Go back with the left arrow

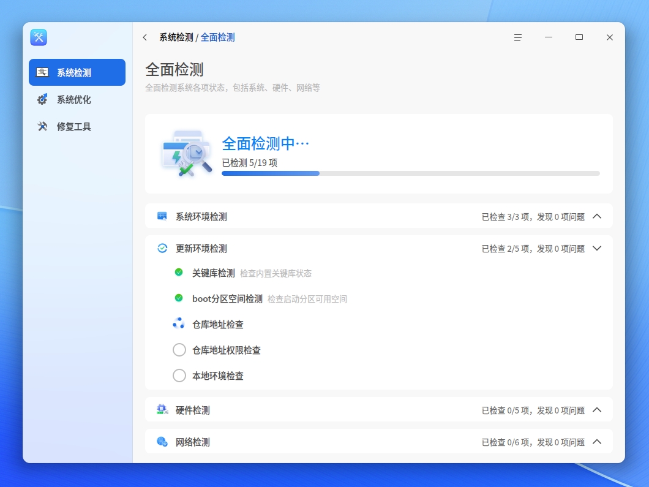(x=145, y=37)
